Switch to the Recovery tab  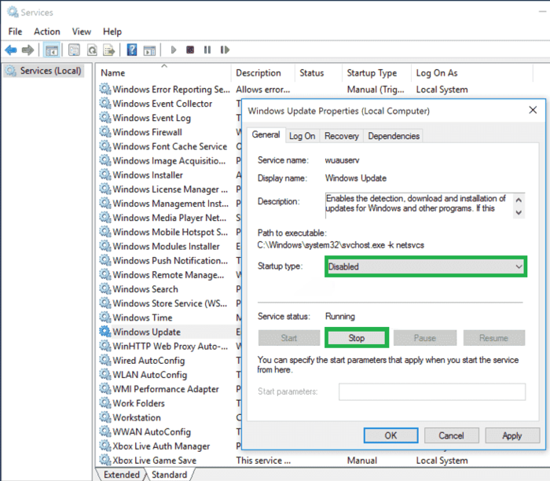[341, 136]
